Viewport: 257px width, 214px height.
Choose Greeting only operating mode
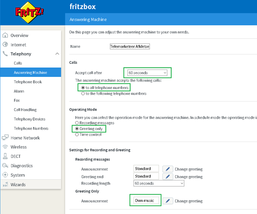pyautogui.click(x=77, y=129)
